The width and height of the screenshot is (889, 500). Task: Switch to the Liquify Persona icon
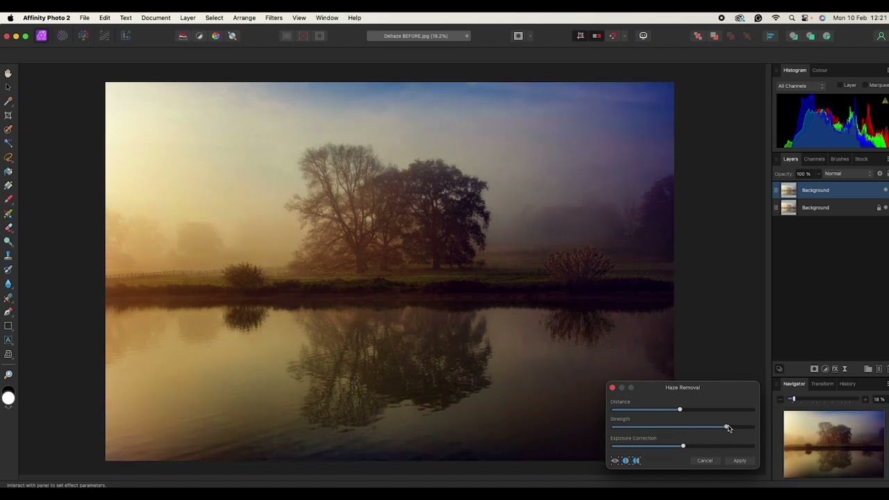(x=63, y=36)
